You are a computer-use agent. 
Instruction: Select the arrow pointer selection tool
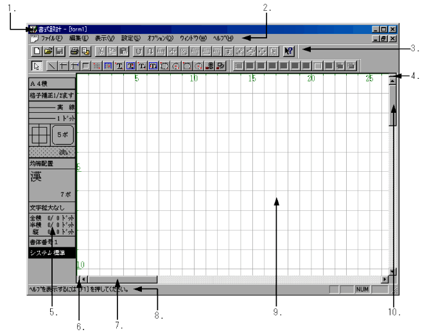pyautogui.click(x=37, y=65)
